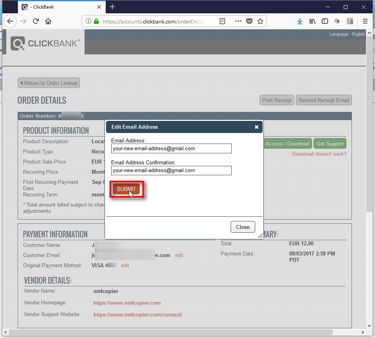
Task: Click Return to Order Lookup
Action: click(x=49, y=83)
